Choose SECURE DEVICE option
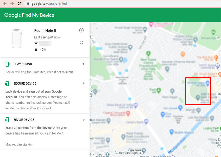The height and width of the screenshot is (157, 221). (25, 83)
